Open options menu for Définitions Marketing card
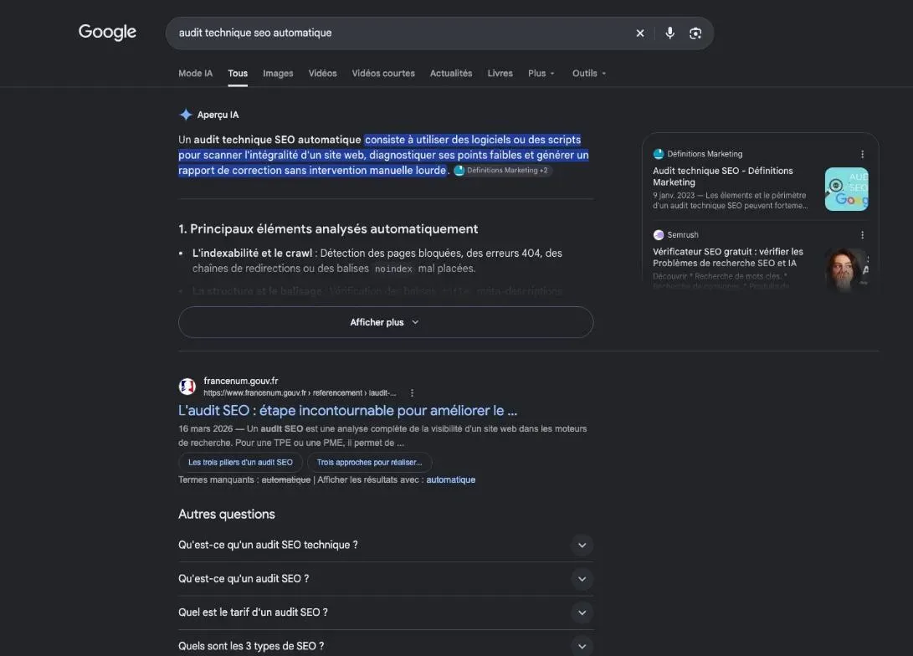The height and width of the screenshot is (656, 913). (862, 154)
